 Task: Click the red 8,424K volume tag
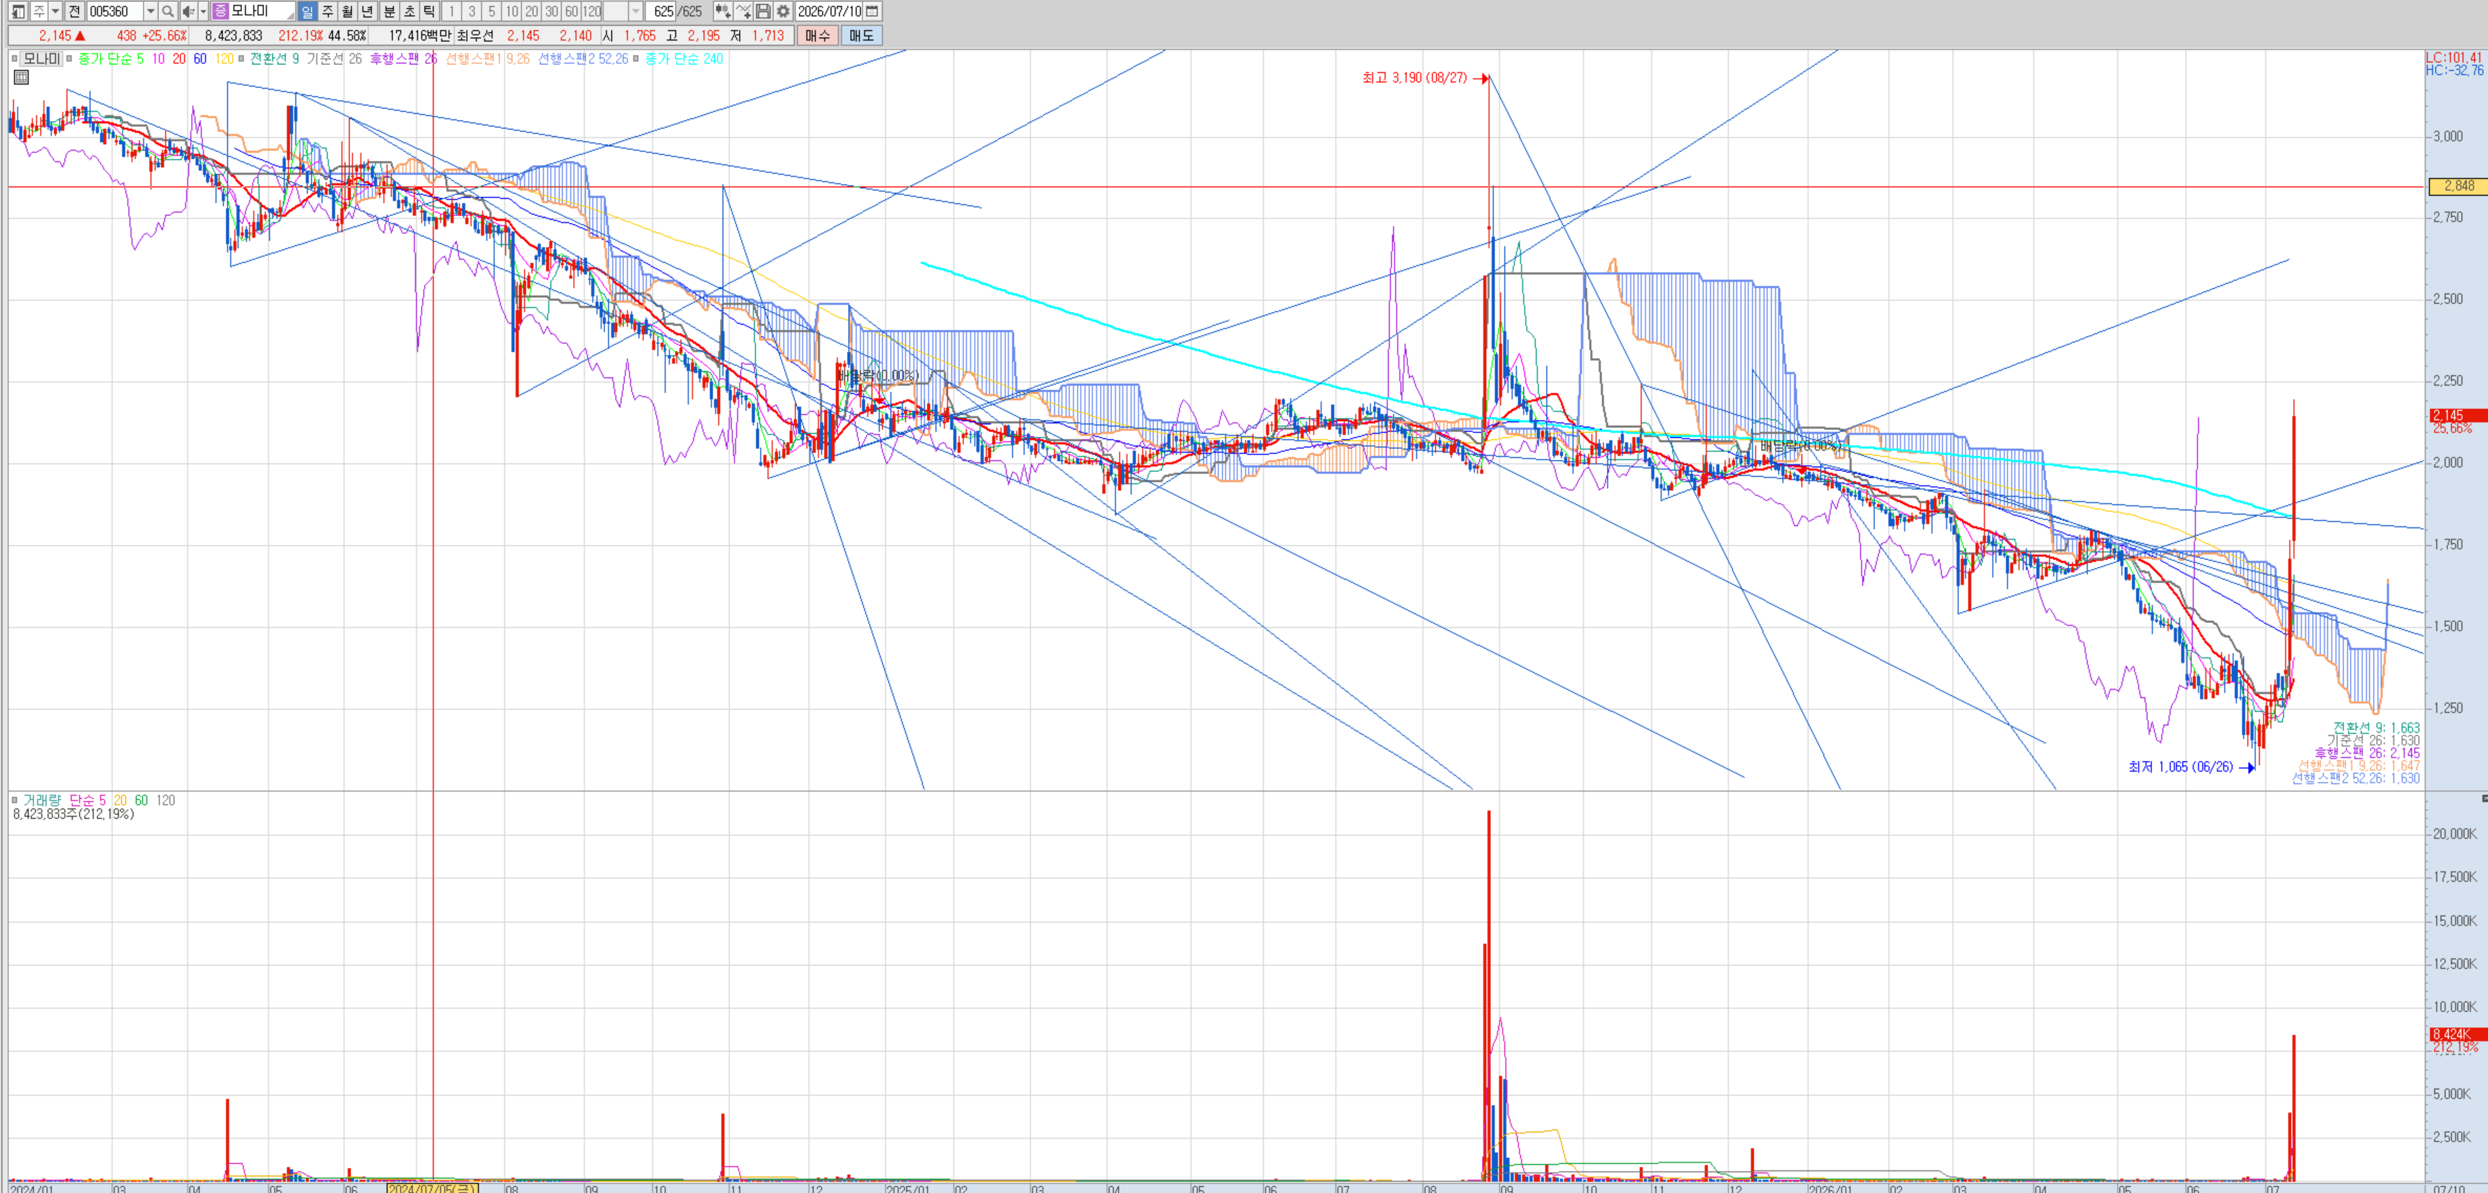pos(2458,1034)
